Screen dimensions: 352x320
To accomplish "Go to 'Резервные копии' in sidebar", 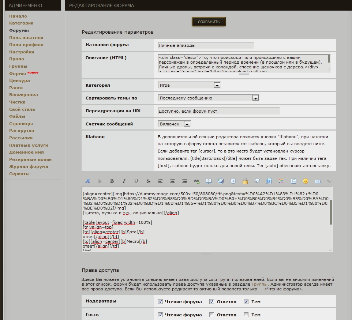I will [x=30, y=159].
